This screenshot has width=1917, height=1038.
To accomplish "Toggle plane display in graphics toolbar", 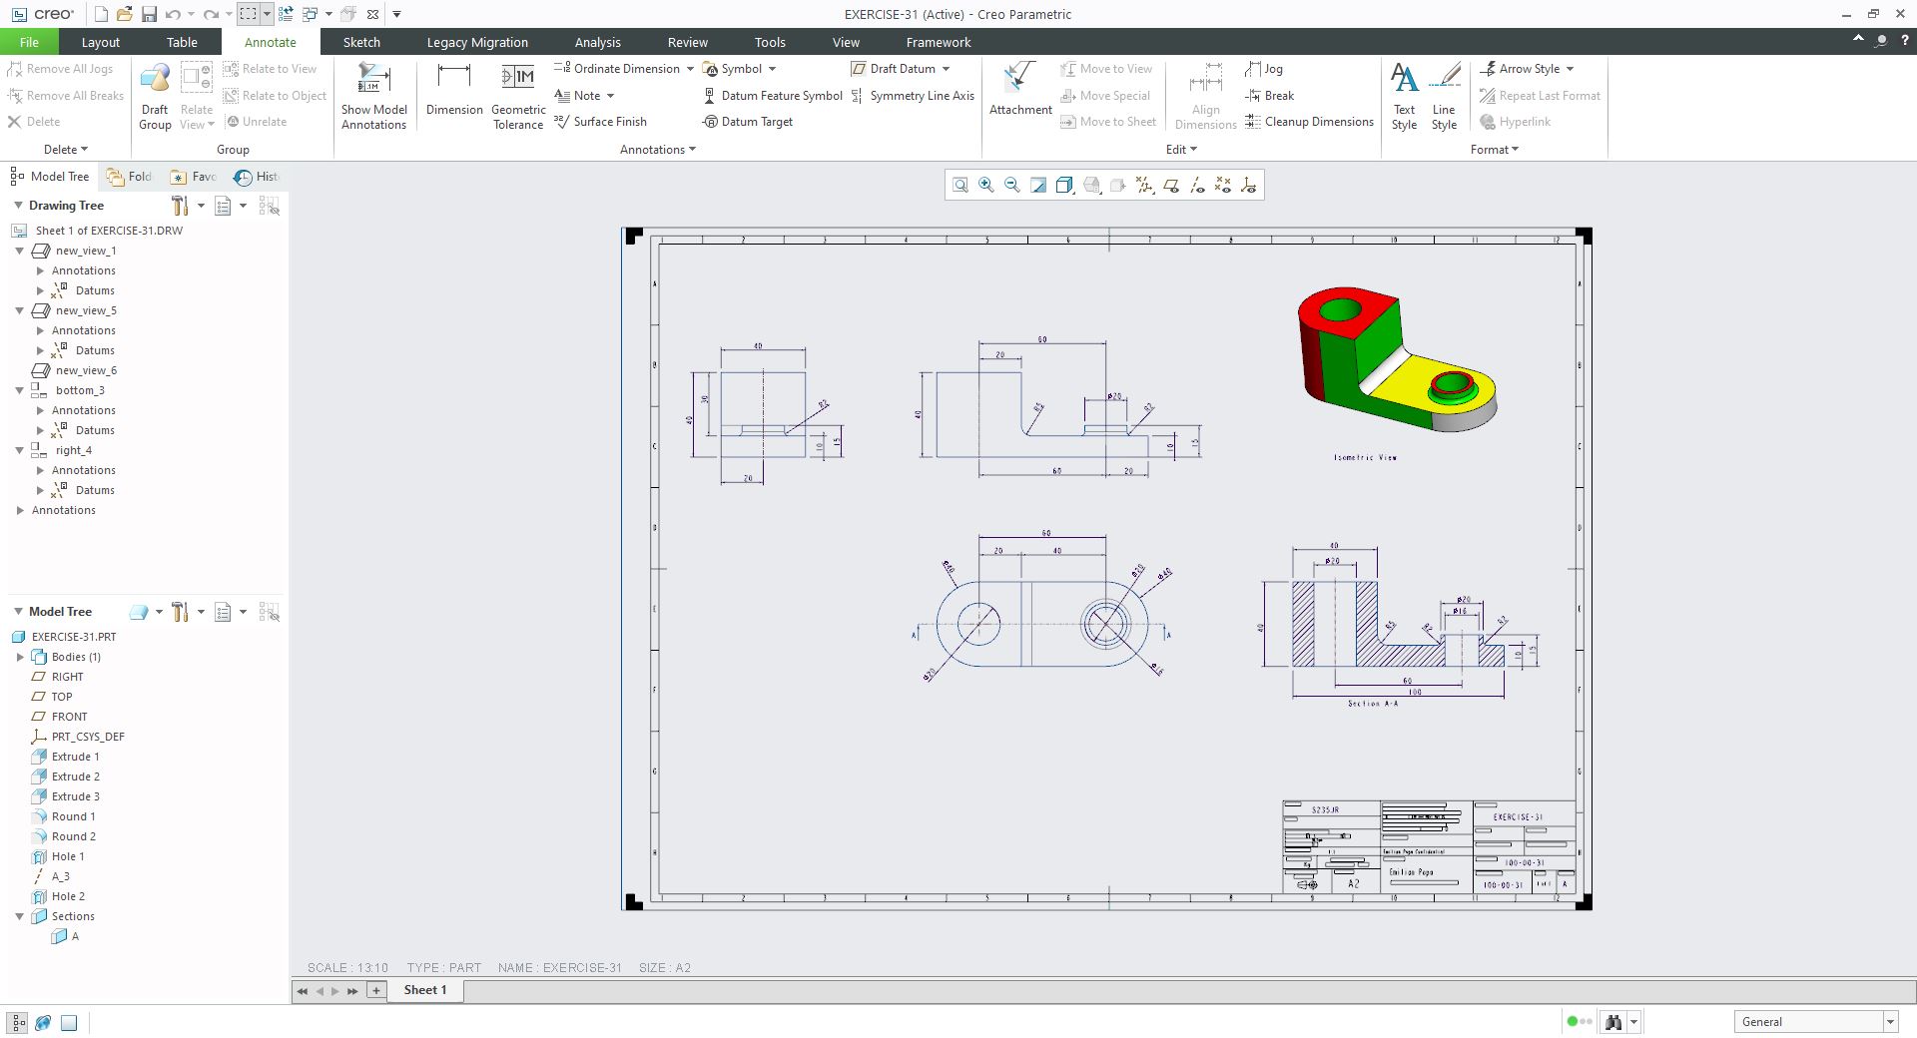I will pos(1171,185).
